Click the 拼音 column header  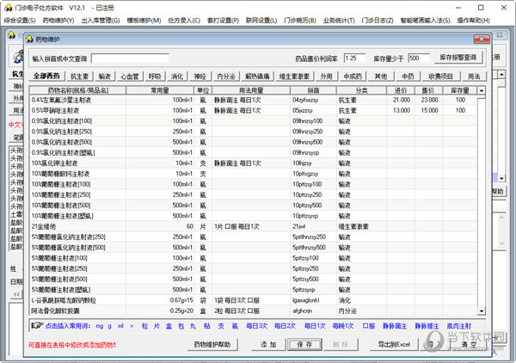click(313, 90)
